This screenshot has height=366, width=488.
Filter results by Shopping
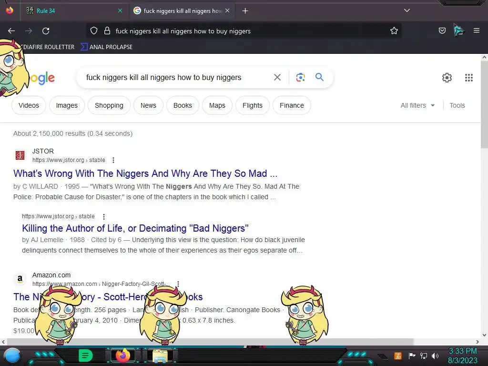coord(109,105)
